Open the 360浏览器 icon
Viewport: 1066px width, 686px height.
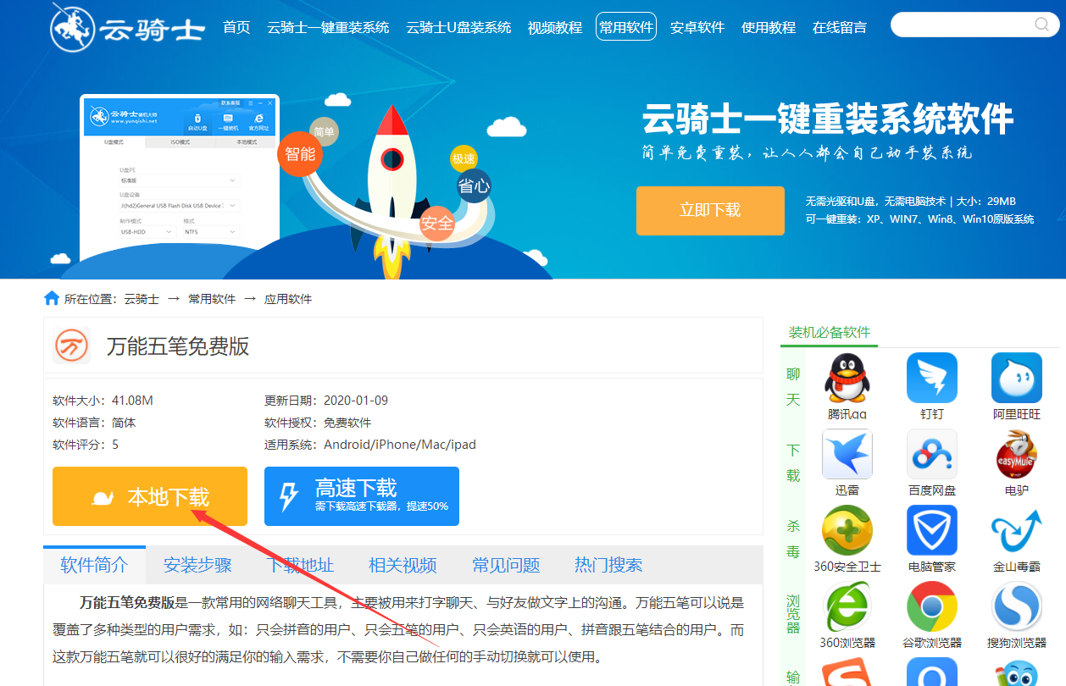[847, 606]
